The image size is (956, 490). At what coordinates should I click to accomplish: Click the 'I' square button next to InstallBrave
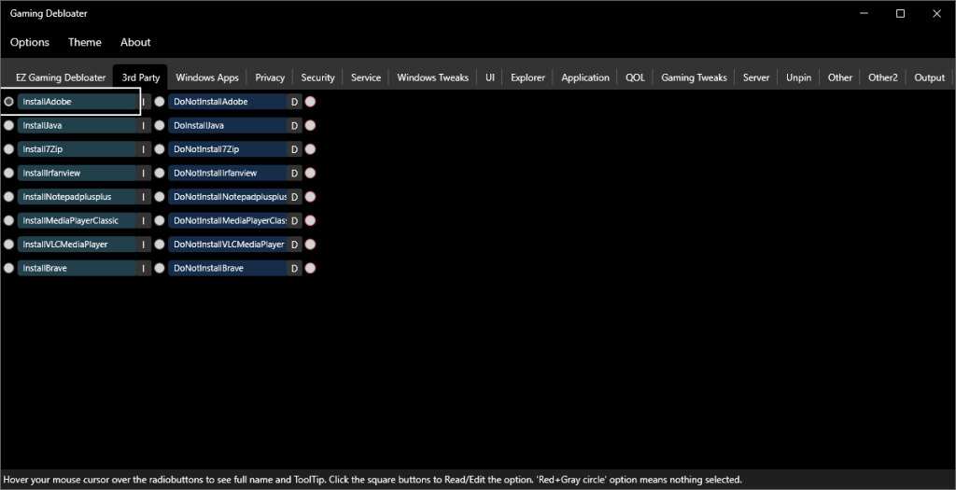[x=144, y=268]
